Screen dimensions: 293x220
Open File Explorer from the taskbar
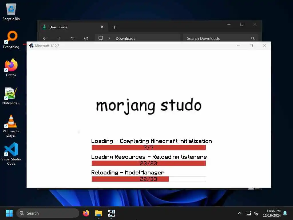[x=99, y=213]
